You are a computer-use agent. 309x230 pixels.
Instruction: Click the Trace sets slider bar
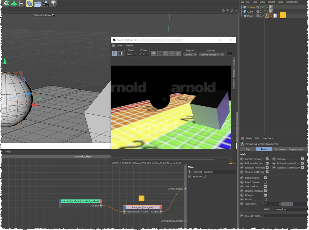click(x=294, y=204)
